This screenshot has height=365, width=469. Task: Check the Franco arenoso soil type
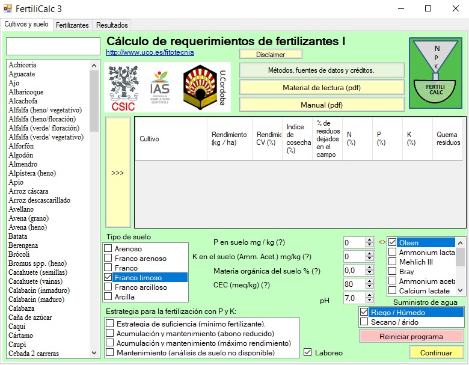tap(108, 258)
